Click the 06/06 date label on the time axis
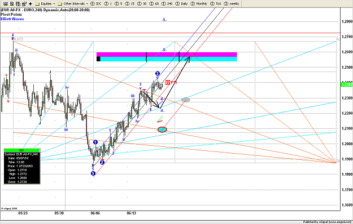Screen dimensions: 353x224 95,213
